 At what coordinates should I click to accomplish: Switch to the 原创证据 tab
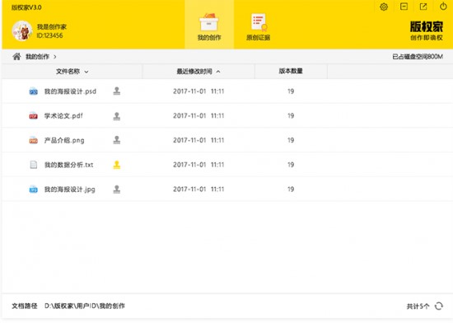259,26
